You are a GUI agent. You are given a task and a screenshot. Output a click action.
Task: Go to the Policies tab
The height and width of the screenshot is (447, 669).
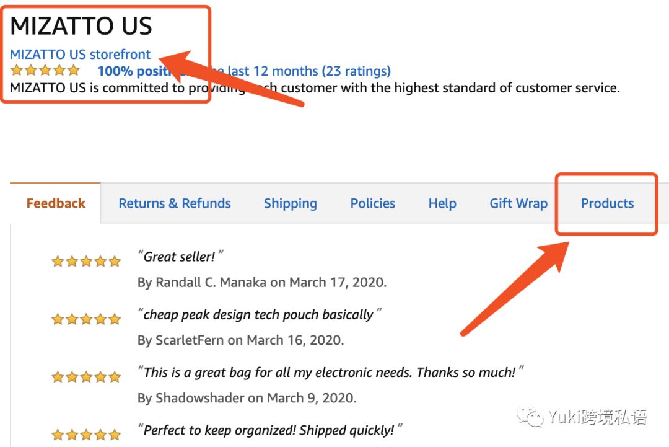[x=373, y=203]
